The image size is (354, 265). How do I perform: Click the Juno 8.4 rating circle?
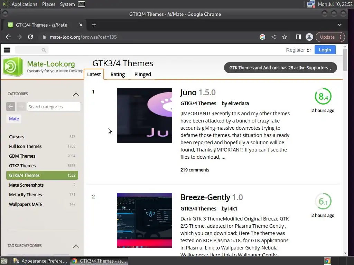click(x=323, y=97)
